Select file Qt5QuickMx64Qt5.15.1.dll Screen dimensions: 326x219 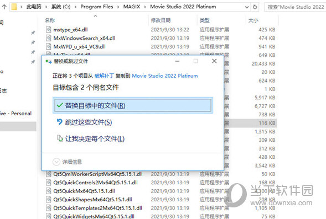point(84,191)
